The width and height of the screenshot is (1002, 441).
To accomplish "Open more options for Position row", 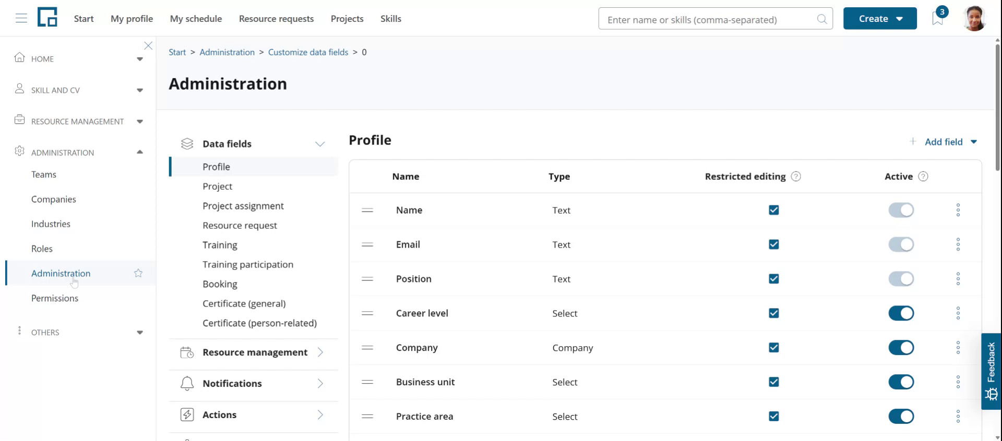I will [958, 279].
